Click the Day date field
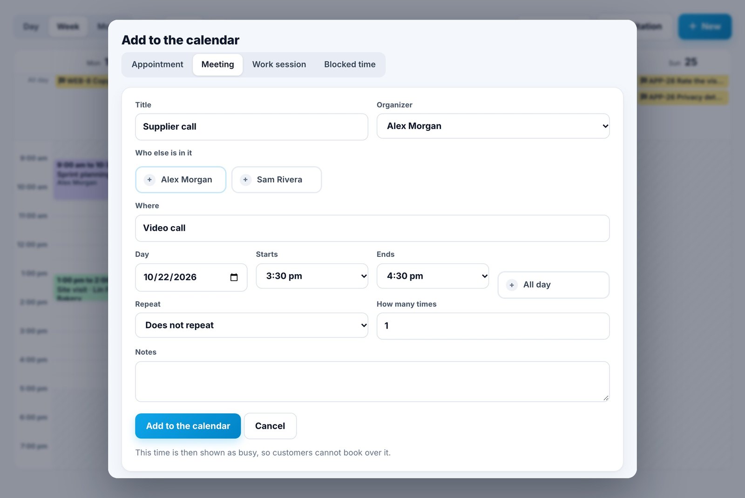The width and height of the screenshot is (745, 498). [x=191, y=277]
